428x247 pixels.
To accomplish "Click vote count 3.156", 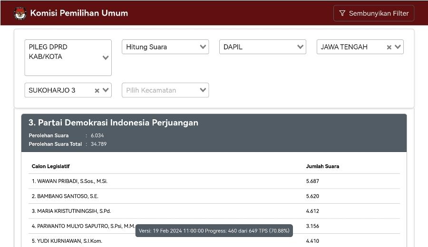I will pos(312,226).
